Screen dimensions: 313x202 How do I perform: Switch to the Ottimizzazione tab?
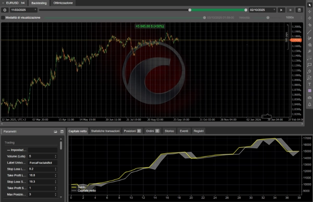pyautogui.click(x=63, y=3)
